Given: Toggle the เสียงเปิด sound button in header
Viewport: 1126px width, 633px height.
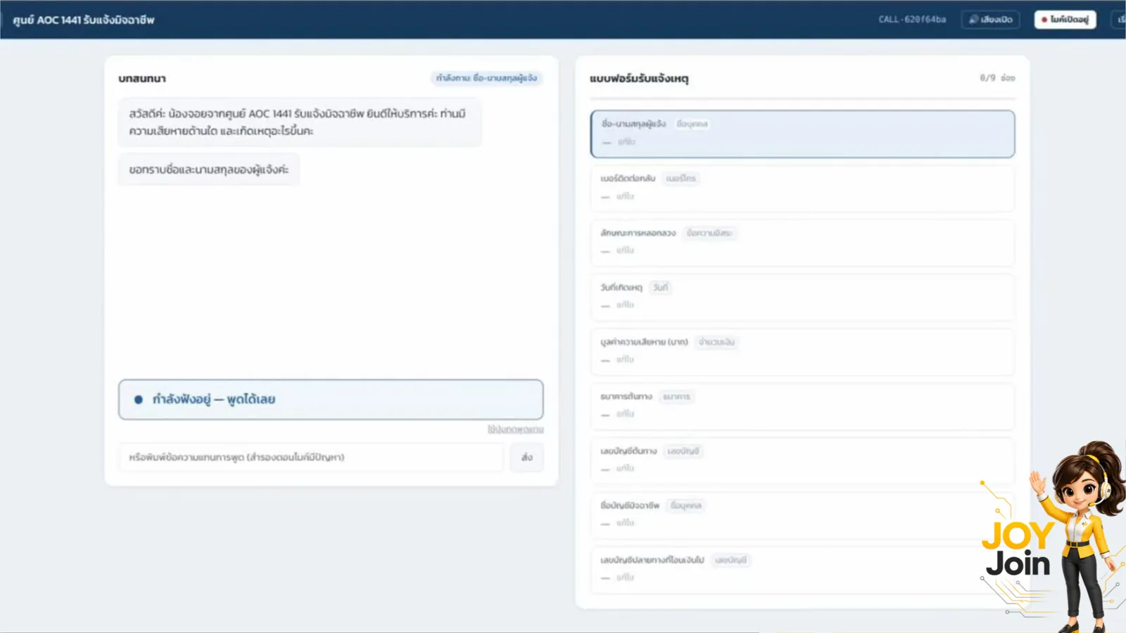Looking at the screenshot, I should coord(990,20).
